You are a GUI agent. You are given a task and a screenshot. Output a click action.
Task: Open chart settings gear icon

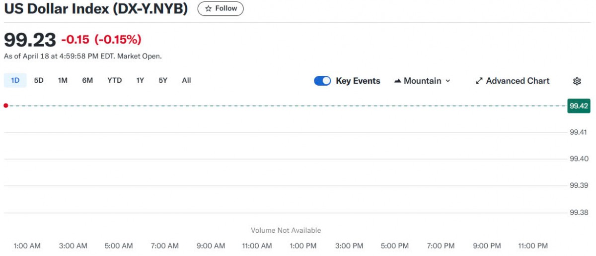(x=577, y=81)
